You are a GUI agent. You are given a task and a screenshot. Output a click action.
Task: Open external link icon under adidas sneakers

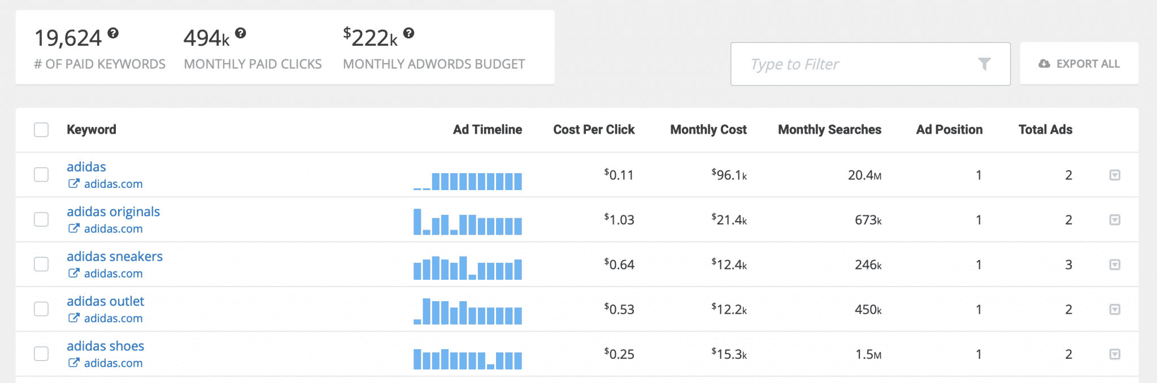[73, 273]
